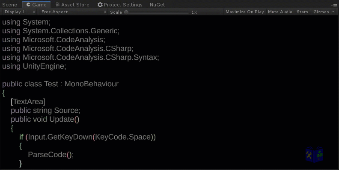Screen dimensions: 339x170
Task: Open the panel options menu icon
Action: pos(333,5)
